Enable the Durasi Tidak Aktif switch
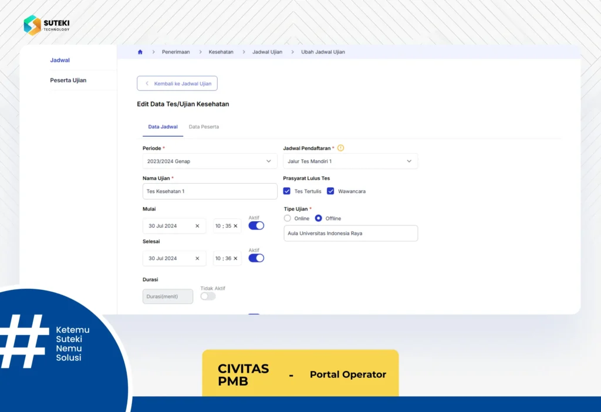This screenshot has height=412, width=601. pyautogui.click(x=208, y=296)
